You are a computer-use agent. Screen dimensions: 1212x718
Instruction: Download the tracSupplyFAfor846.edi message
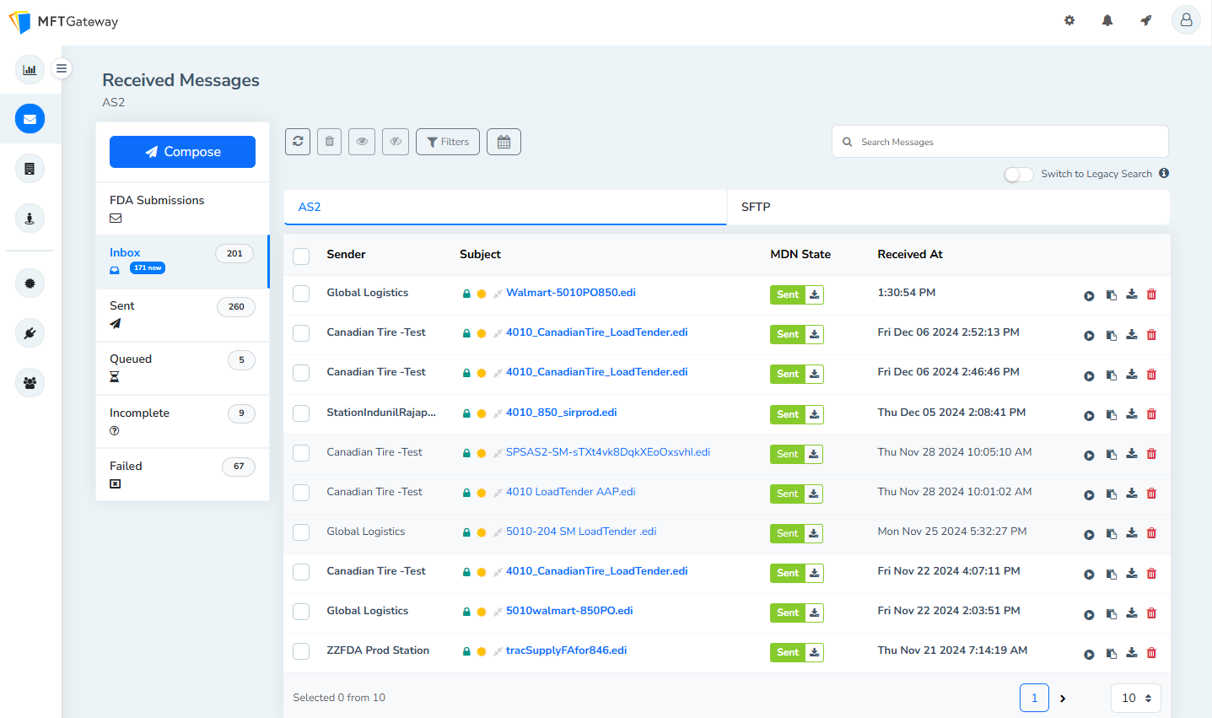[x=1132, y=652]
